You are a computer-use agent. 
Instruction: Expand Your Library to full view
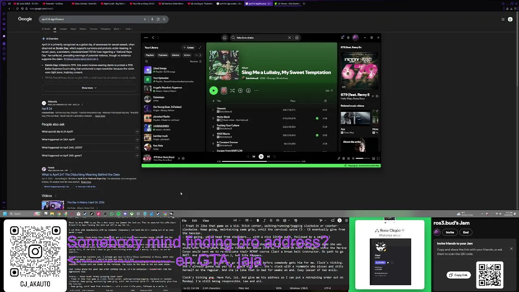click(x=200, y=47)
